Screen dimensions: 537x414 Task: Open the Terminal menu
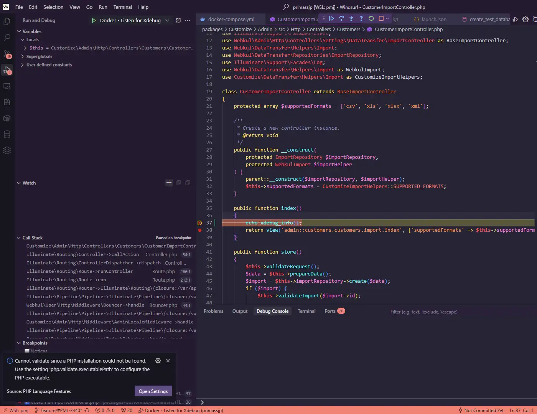pos(122,7)
